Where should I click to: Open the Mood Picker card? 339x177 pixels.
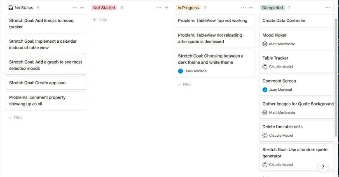[x=297, y=39]
